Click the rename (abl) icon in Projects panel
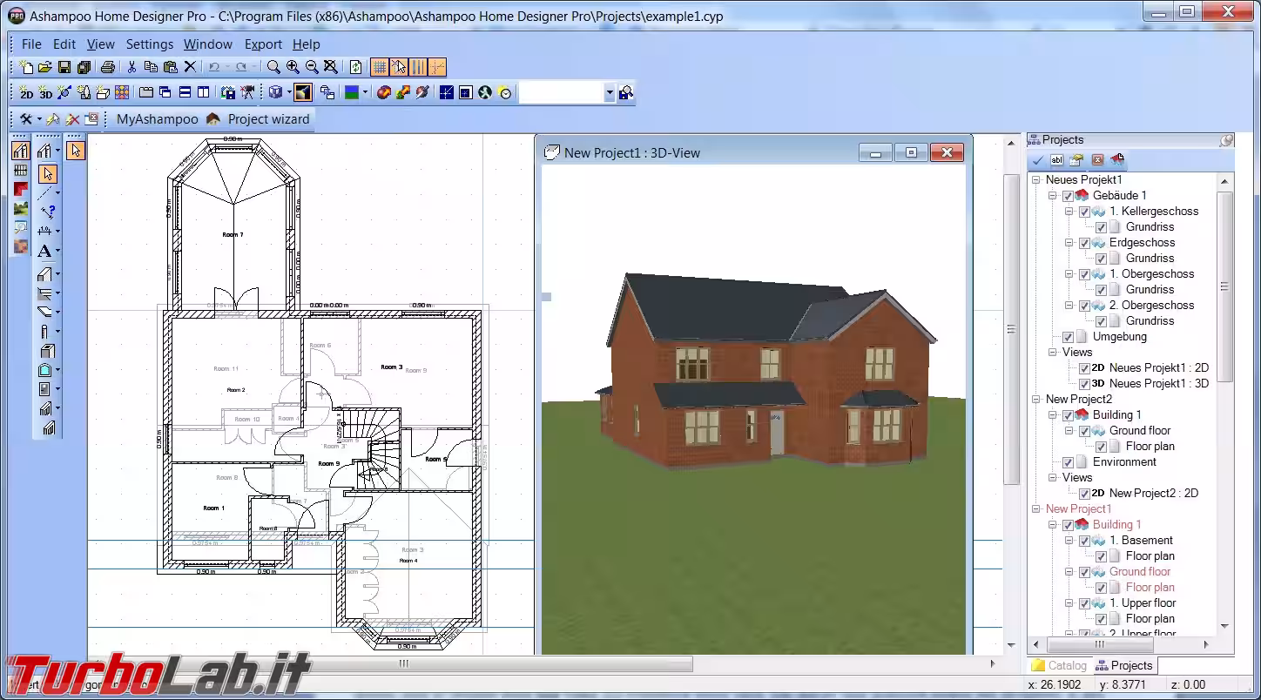Image resolution: width=1261 pixels, height=700 pixels. pyautogui.click(x=1055, y=160)
